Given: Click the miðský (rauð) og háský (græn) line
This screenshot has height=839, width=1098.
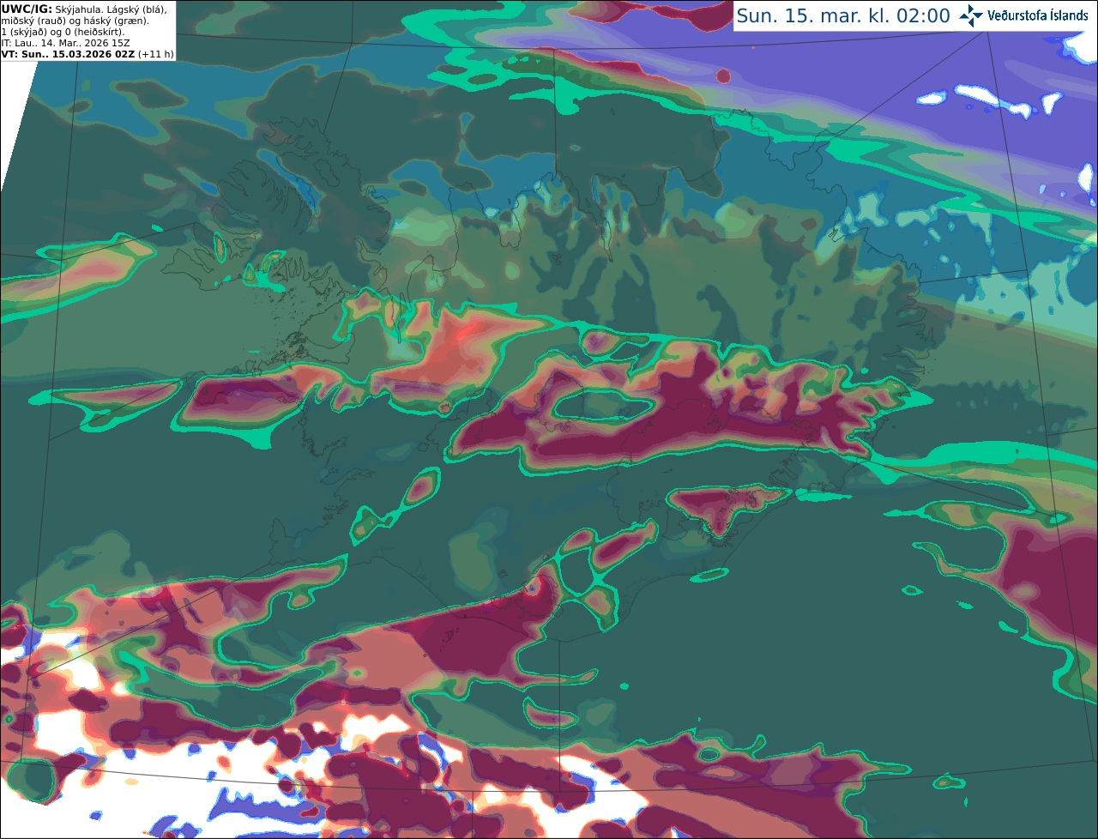Looking at the screenshot, I should [75, 21].
